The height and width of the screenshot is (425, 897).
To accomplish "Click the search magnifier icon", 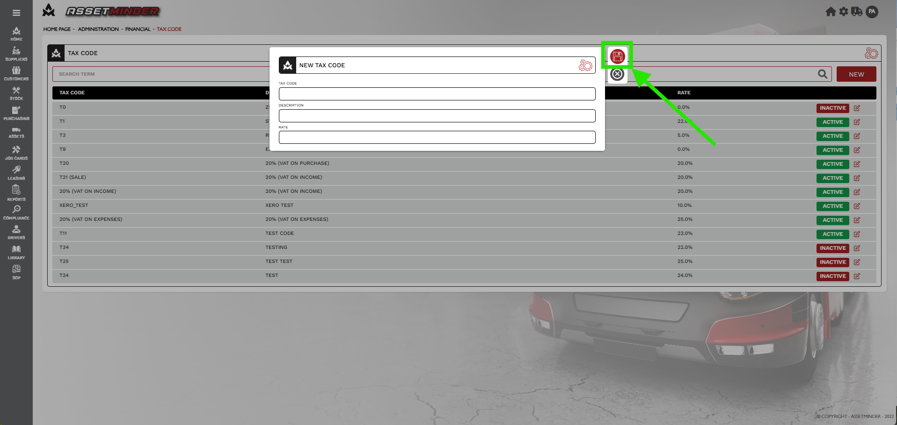I will 822,74.
